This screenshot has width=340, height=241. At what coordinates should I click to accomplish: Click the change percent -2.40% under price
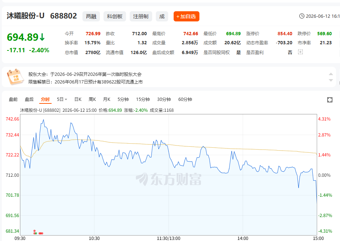[39, 50]
